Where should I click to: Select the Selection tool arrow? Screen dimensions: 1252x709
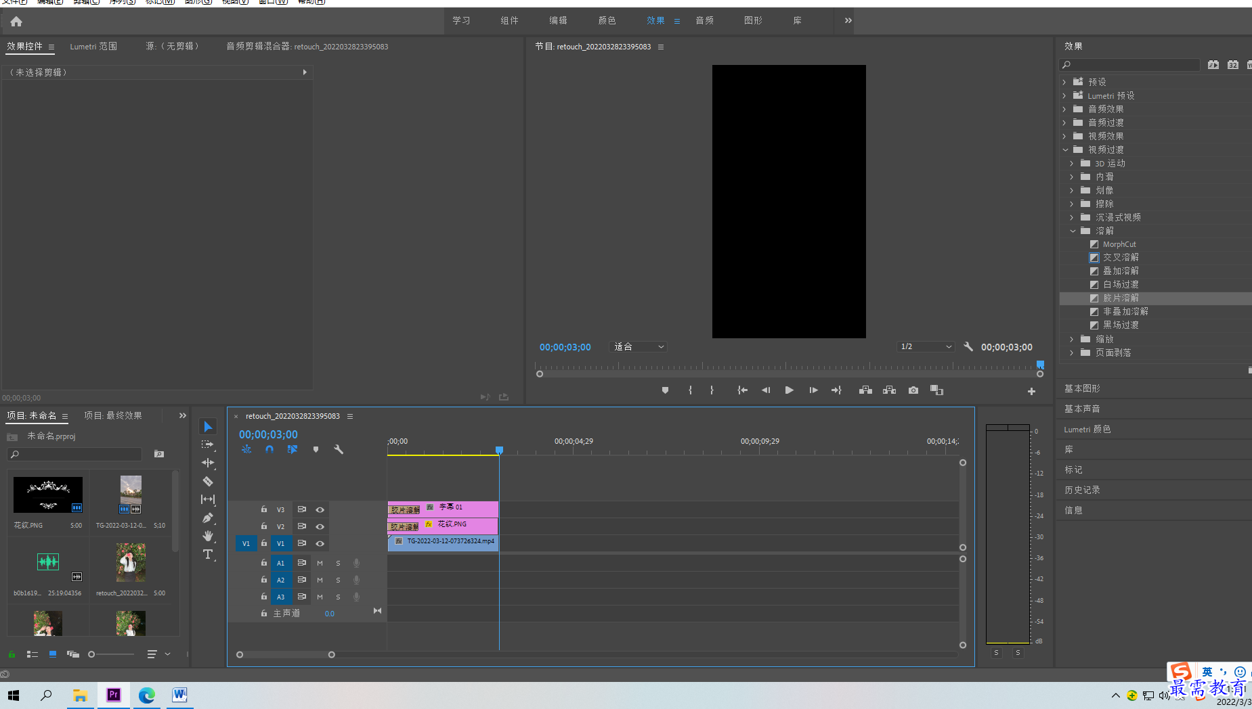[208, 426]
